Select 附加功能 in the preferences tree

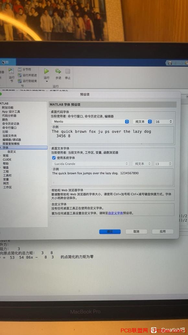coord(8,108)
